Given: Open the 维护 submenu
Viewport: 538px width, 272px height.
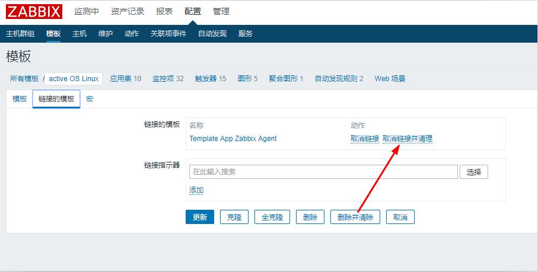Looking at the screenshot, I should (106, 34).
